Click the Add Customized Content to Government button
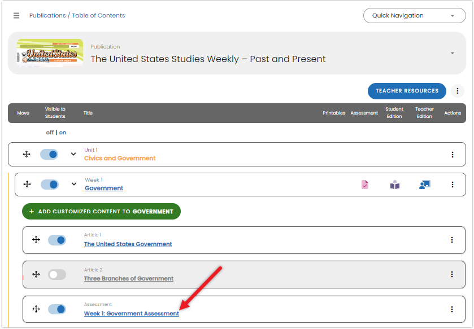The image size is (474, 329). (x=101, y=211)
